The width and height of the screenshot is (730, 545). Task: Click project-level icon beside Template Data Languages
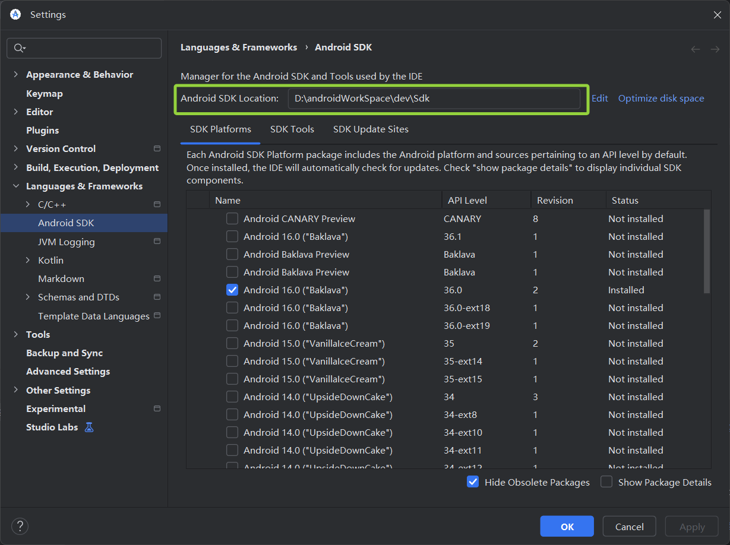coord(157,315)
